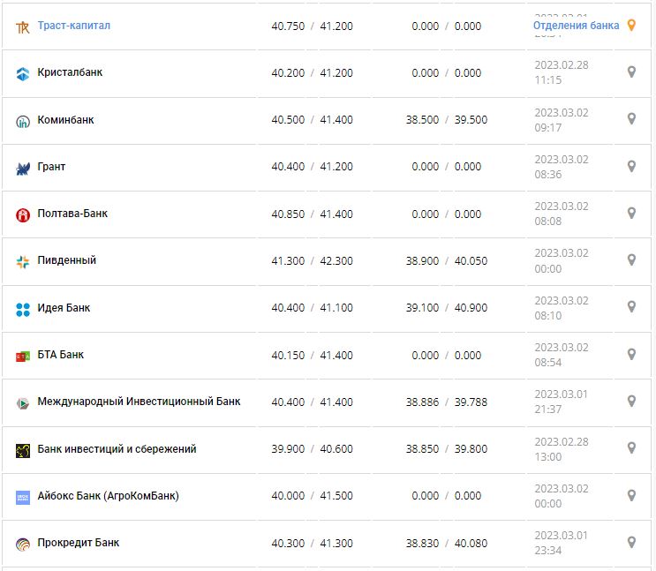
Task: Open the Кристалбанк bank name link
Action: click(70, 72)
